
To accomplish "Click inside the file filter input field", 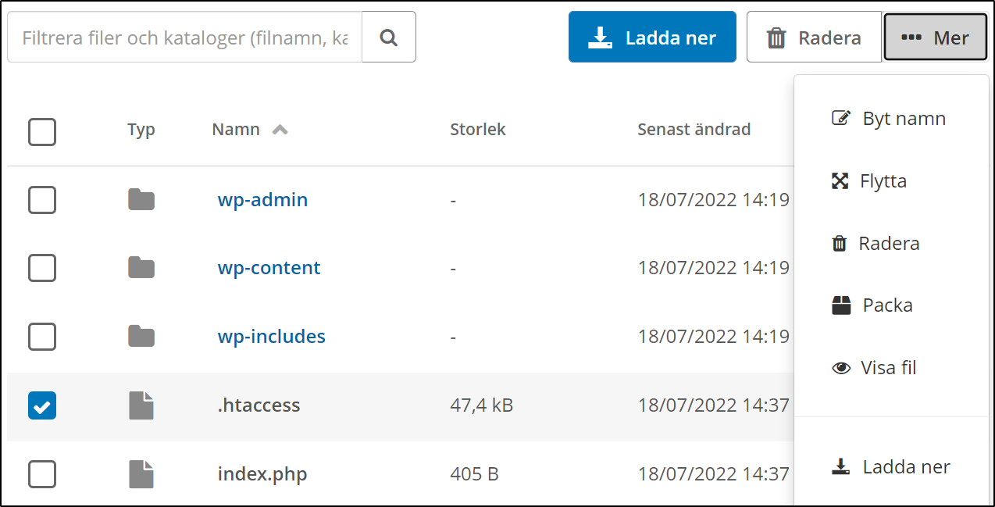I will (180, 37).
